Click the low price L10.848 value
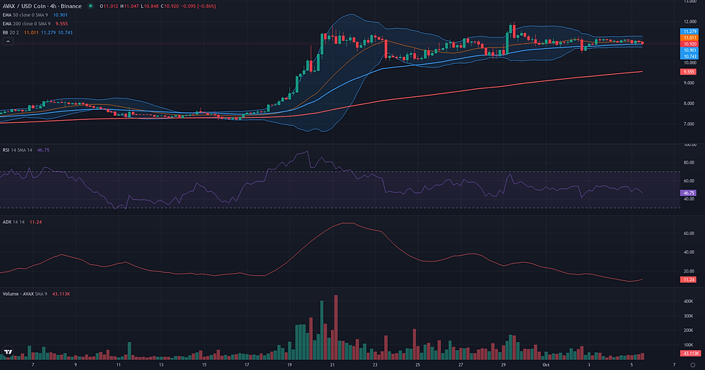 tap(150, 6)
